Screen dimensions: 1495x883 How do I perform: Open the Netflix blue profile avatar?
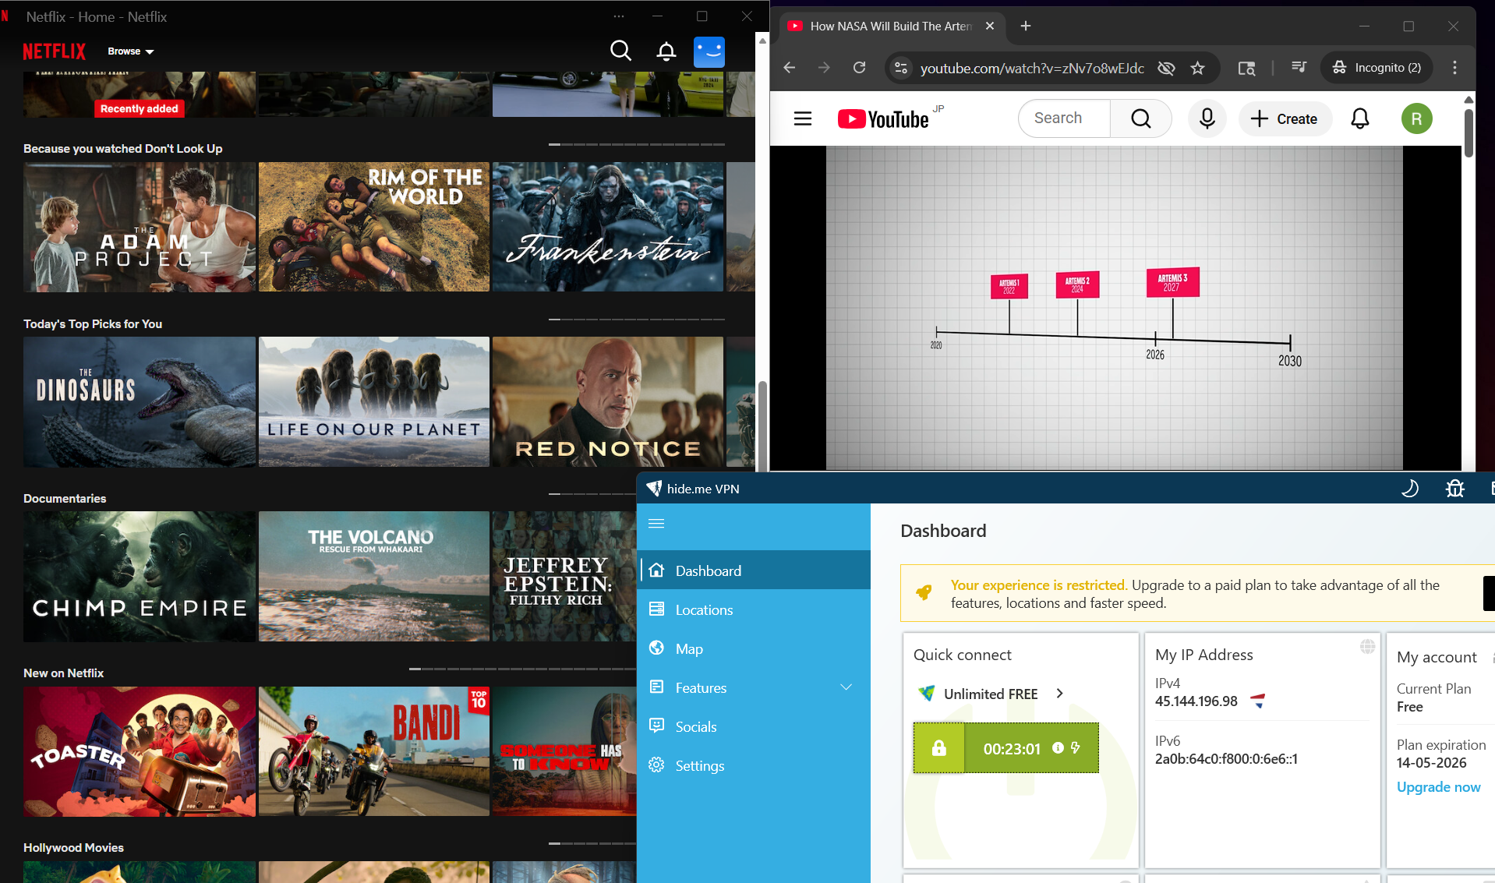(x=709, y=51)
